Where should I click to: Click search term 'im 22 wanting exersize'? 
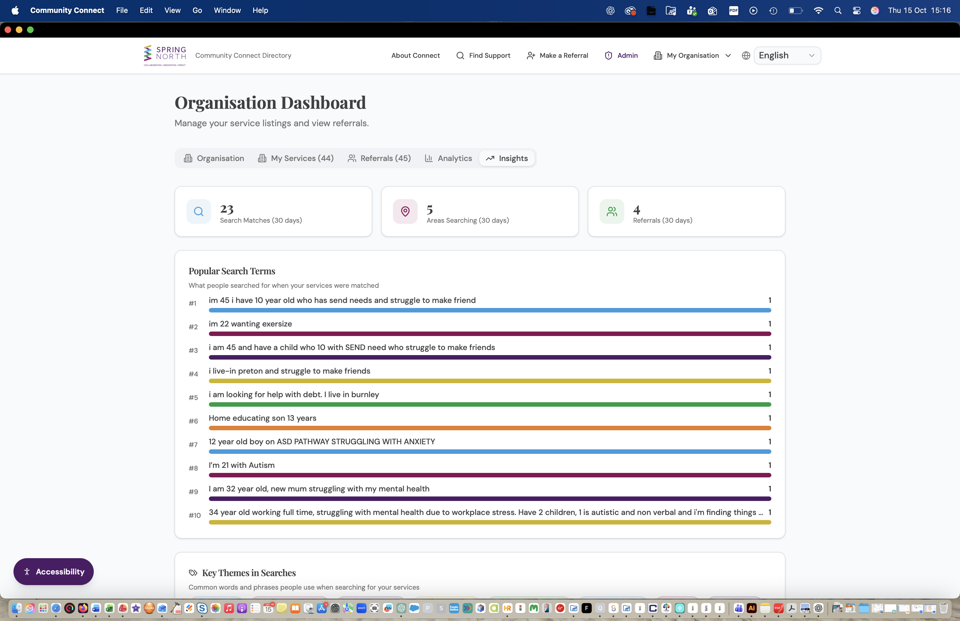click(250, 324)
